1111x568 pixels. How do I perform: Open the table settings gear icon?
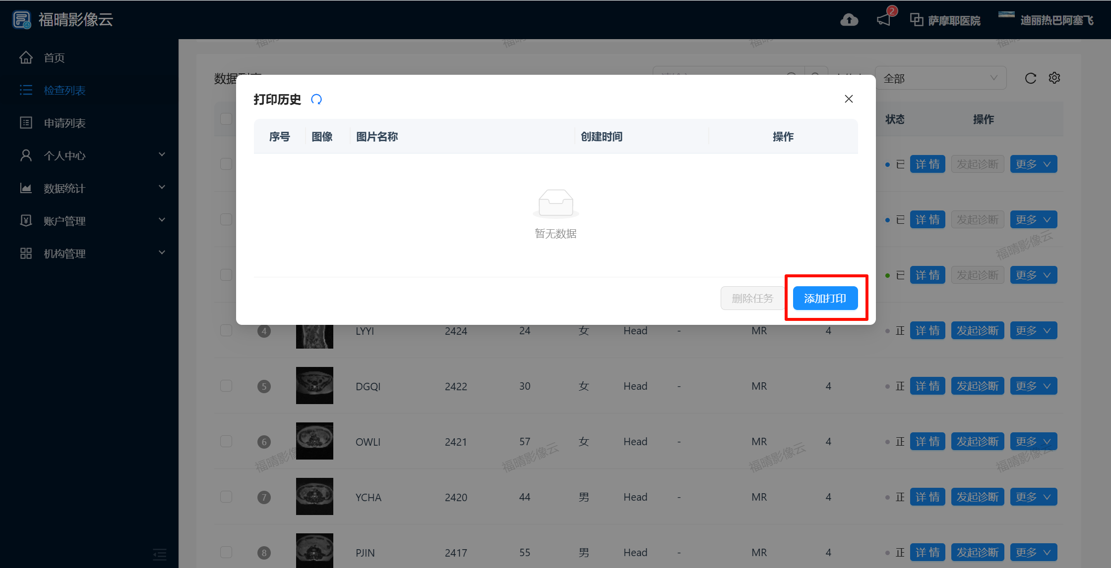coord(1054,78)
